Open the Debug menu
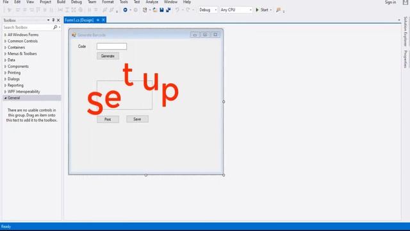The width and height of the screenshot is (410, 231). (76, 2)
